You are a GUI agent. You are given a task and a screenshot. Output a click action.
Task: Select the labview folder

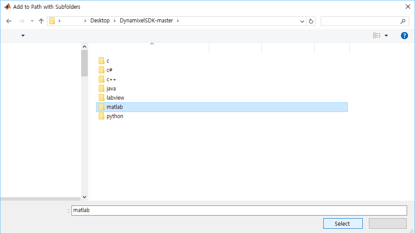[x=115, y=98]
